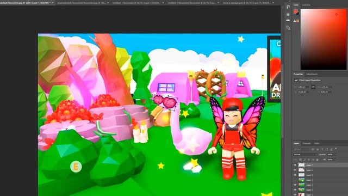
Task: Open histogram-shaped collapsed panel icon
Action: coord(288,21)
